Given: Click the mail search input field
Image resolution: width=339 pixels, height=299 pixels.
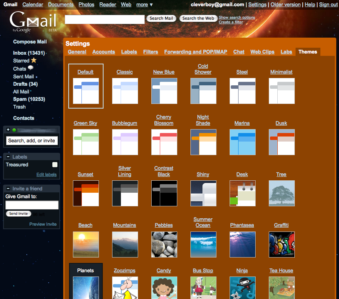Looking at the screenshot, I should [105, 19].
